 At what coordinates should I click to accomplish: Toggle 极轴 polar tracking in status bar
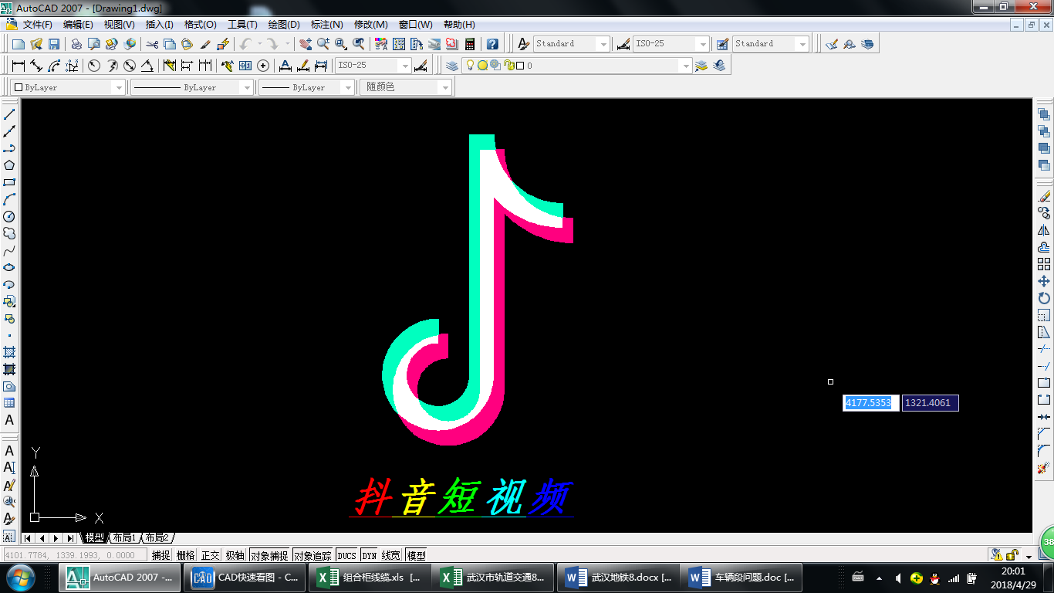[235, 555]
